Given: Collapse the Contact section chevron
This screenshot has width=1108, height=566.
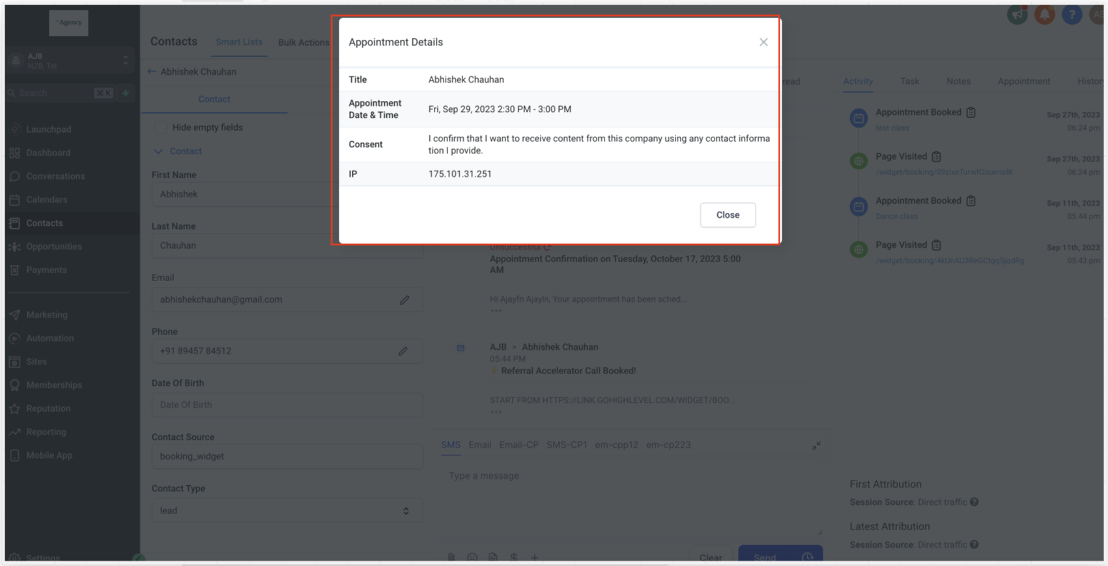Looking at the screenshot, I should tap(158, 151).
